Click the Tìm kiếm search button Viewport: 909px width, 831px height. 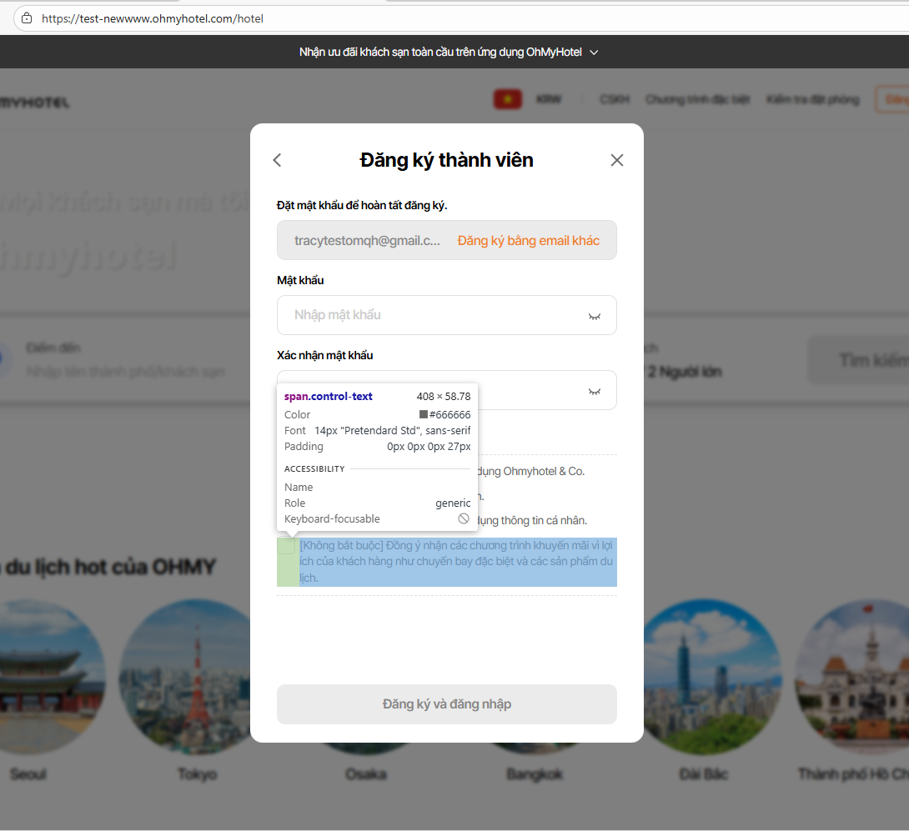click(859, 360)
